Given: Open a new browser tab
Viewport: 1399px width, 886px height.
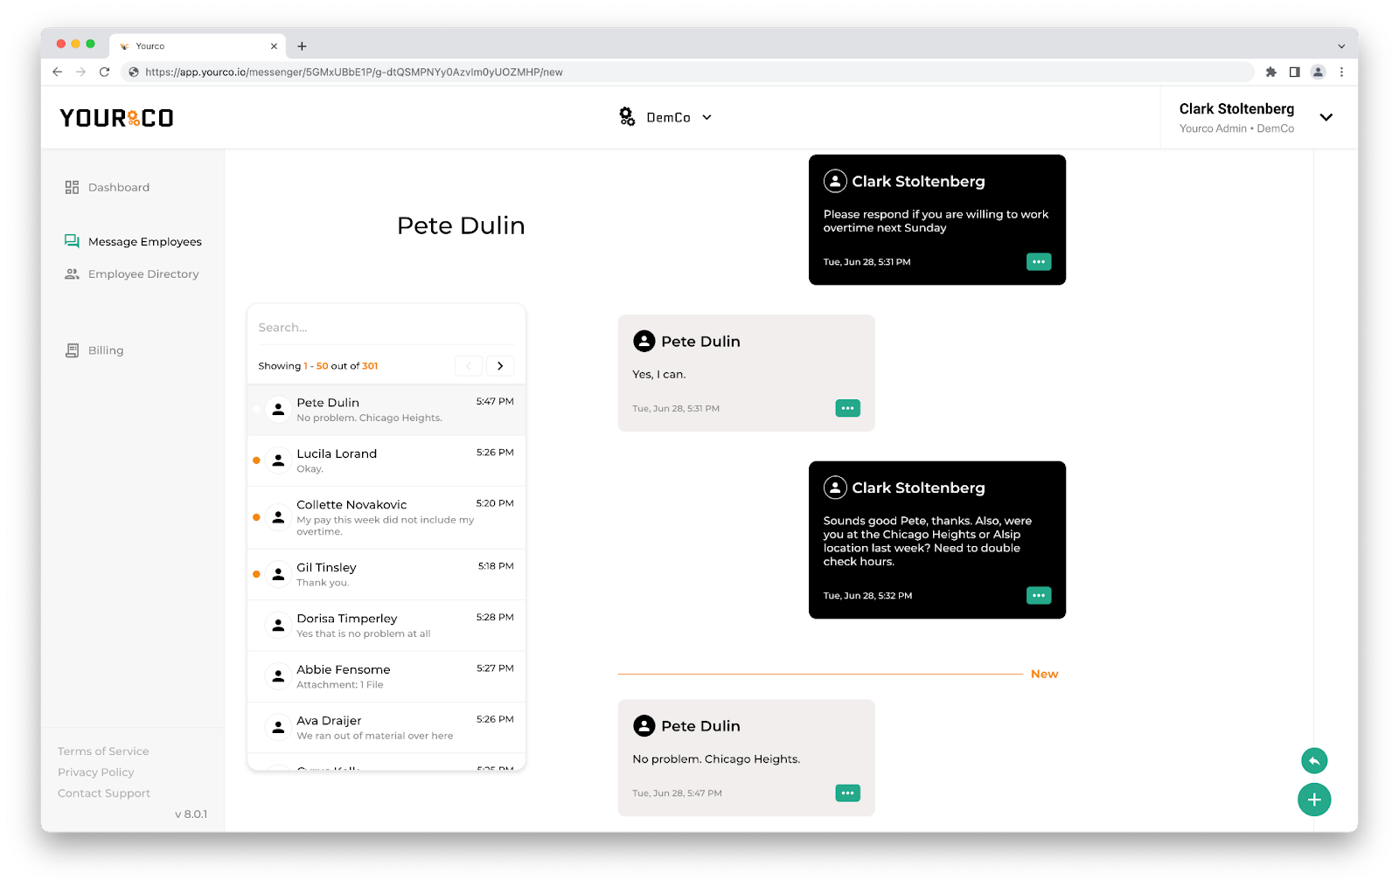Looking at the screenshot, I should [302, 46].
